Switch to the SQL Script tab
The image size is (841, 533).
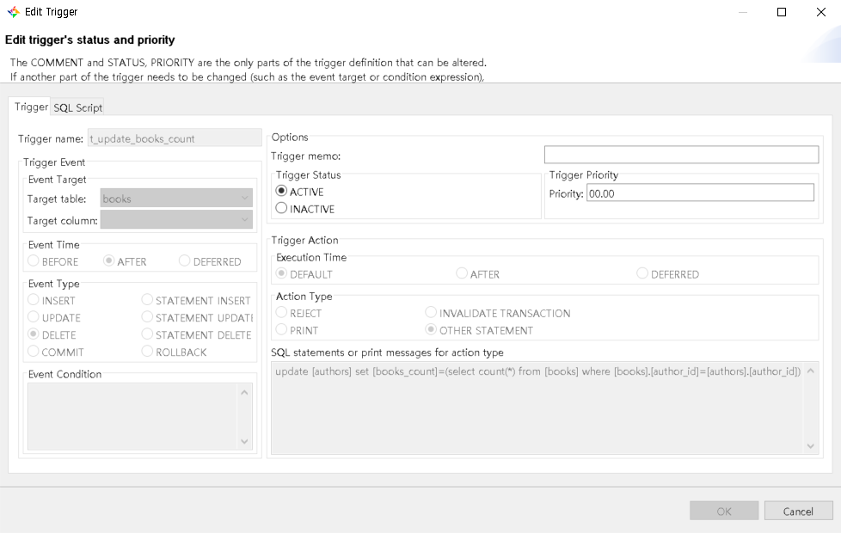coord(77,107)
